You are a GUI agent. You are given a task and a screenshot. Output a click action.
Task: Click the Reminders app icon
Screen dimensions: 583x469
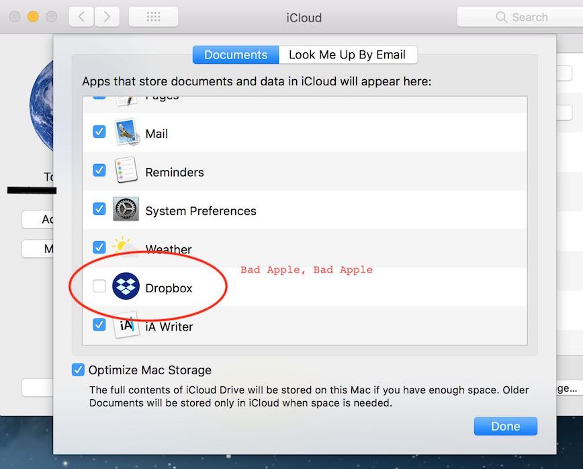pos(126,171)
